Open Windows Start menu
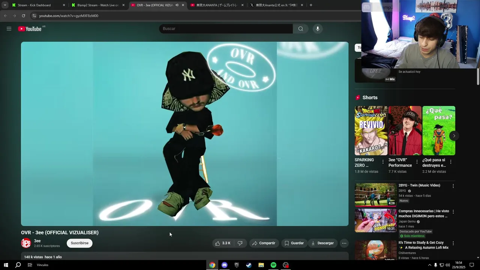This screenshot has width=480, height=270. [6, 265]
